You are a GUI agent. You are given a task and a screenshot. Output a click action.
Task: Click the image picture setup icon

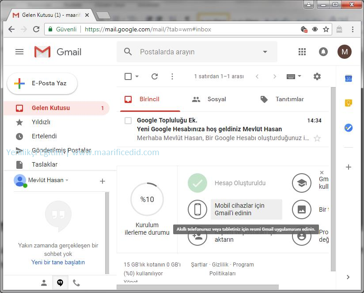(302, 209)
